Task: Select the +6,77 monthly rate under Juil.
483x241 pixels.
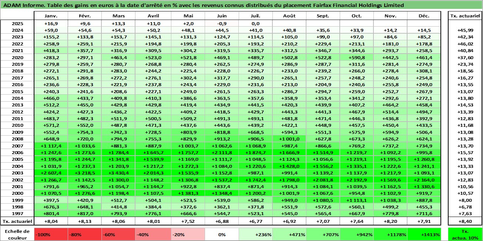Action: (255, 221)
